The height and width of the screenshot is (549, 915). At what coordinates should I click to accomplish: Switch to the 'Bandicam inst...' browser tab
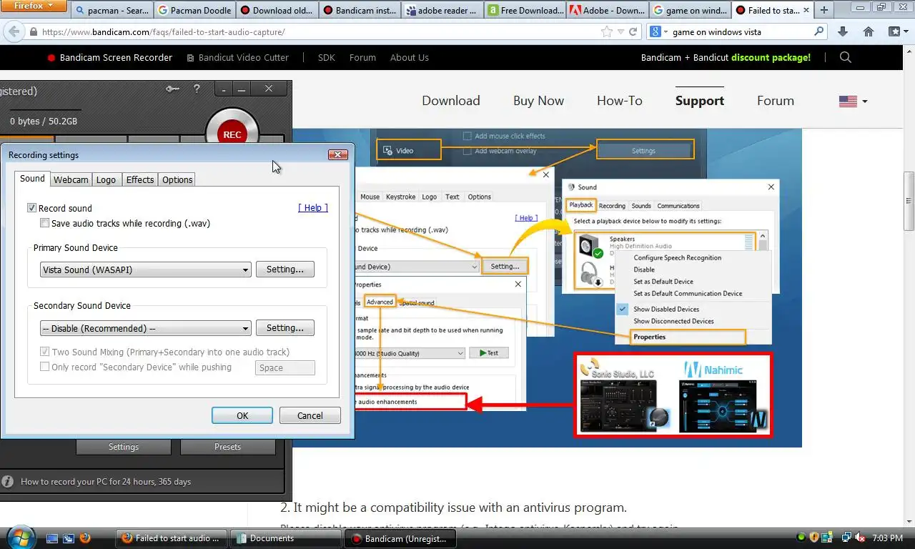coord(359,10)
